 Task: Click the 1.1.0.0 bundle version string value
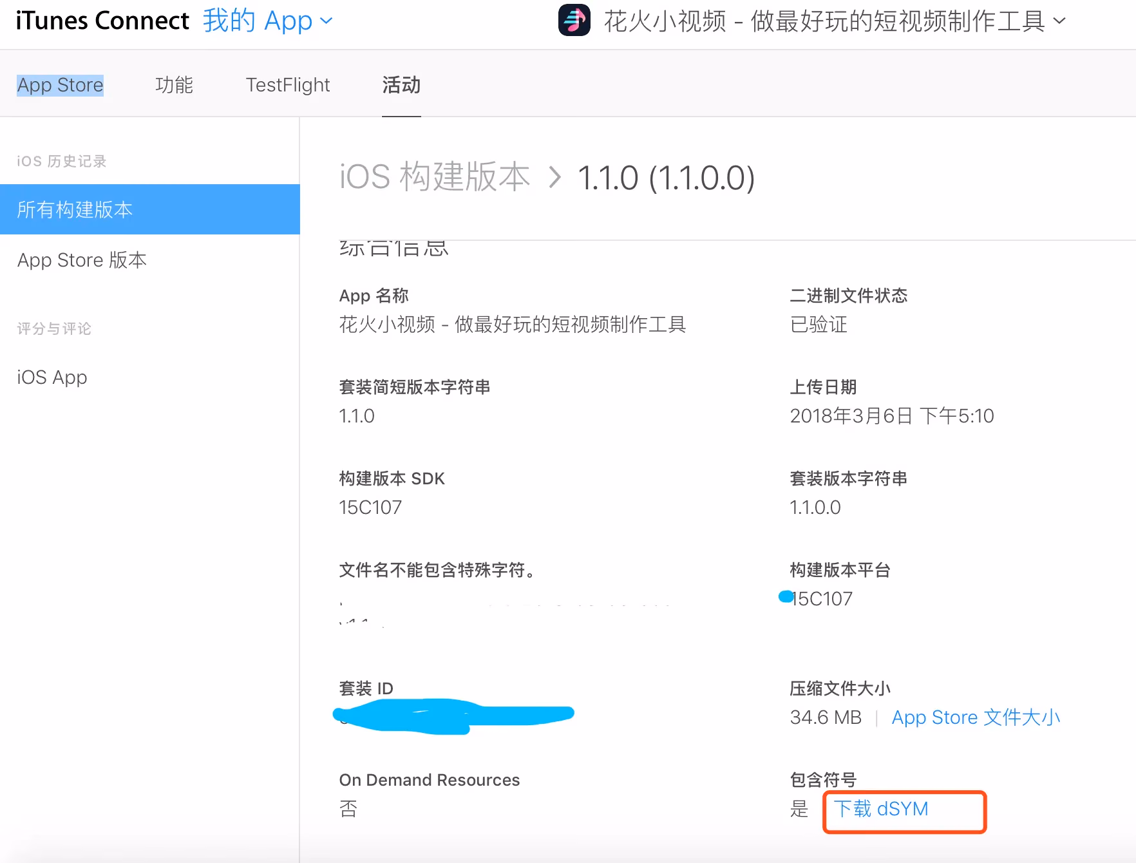(x=815, y=507)
